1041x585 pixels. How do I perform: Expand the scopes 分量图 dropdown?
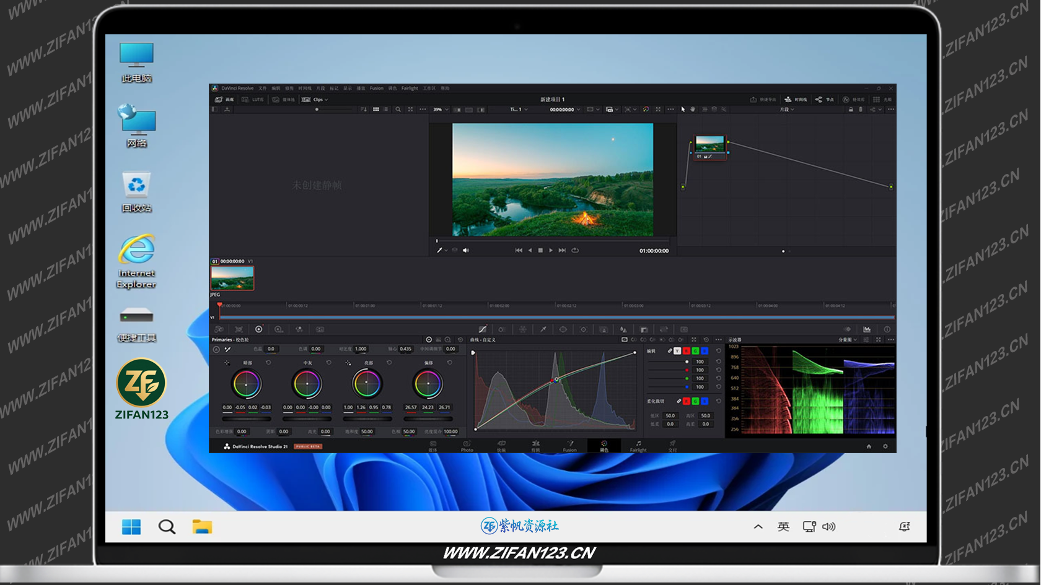[847, 340]
